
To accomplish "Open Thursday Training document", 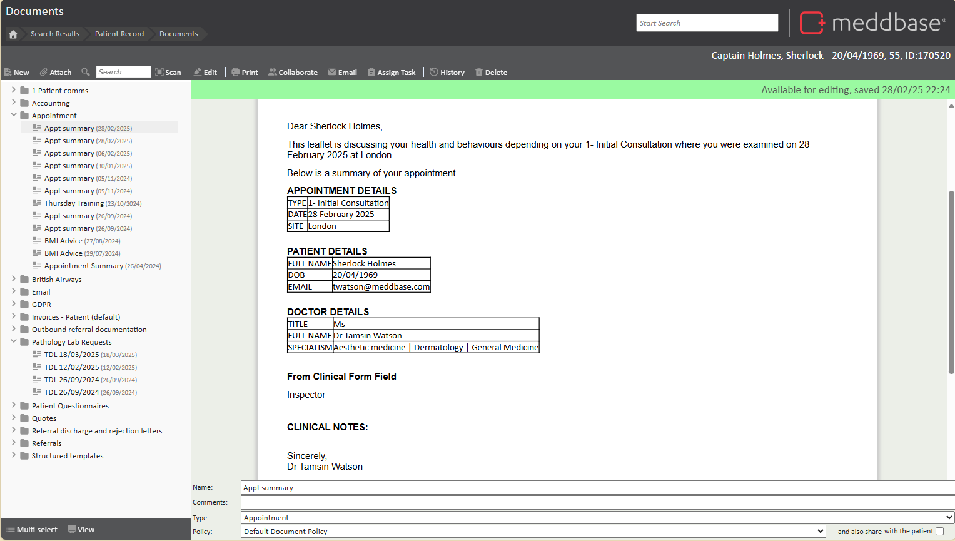I will pyautogui.click(x=74, y=203).
